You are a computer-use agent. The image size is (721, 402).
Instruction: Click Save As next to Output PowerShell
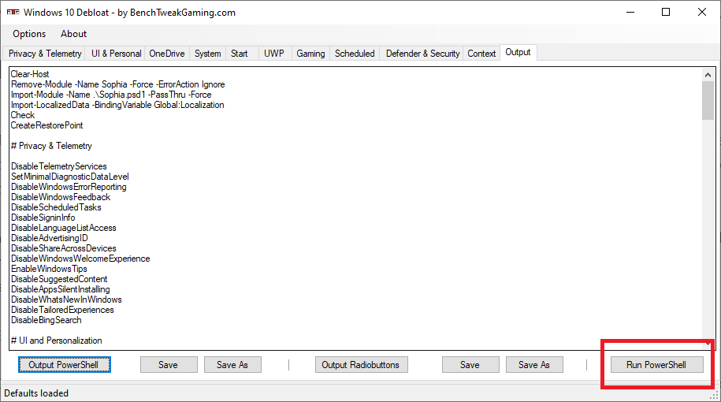(232, 365)
